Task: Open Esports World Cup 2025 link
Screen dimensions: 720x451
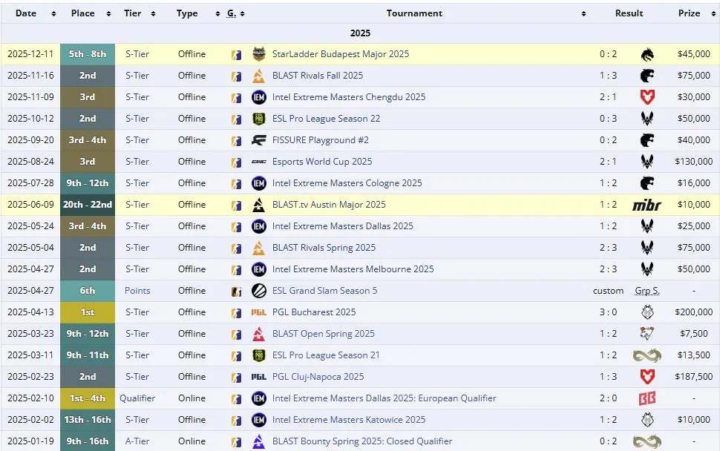Action: click(322, 162)
